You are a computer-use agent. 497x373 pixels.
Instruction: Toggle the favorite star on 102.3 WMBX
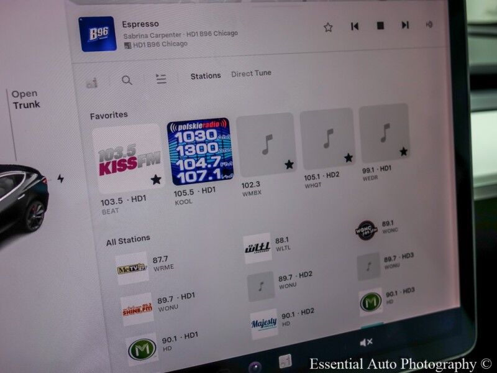pos(289,165)
